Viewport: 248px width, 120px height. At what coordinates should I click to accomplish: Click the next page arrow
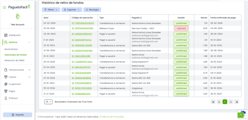click(x=231, y=102)
